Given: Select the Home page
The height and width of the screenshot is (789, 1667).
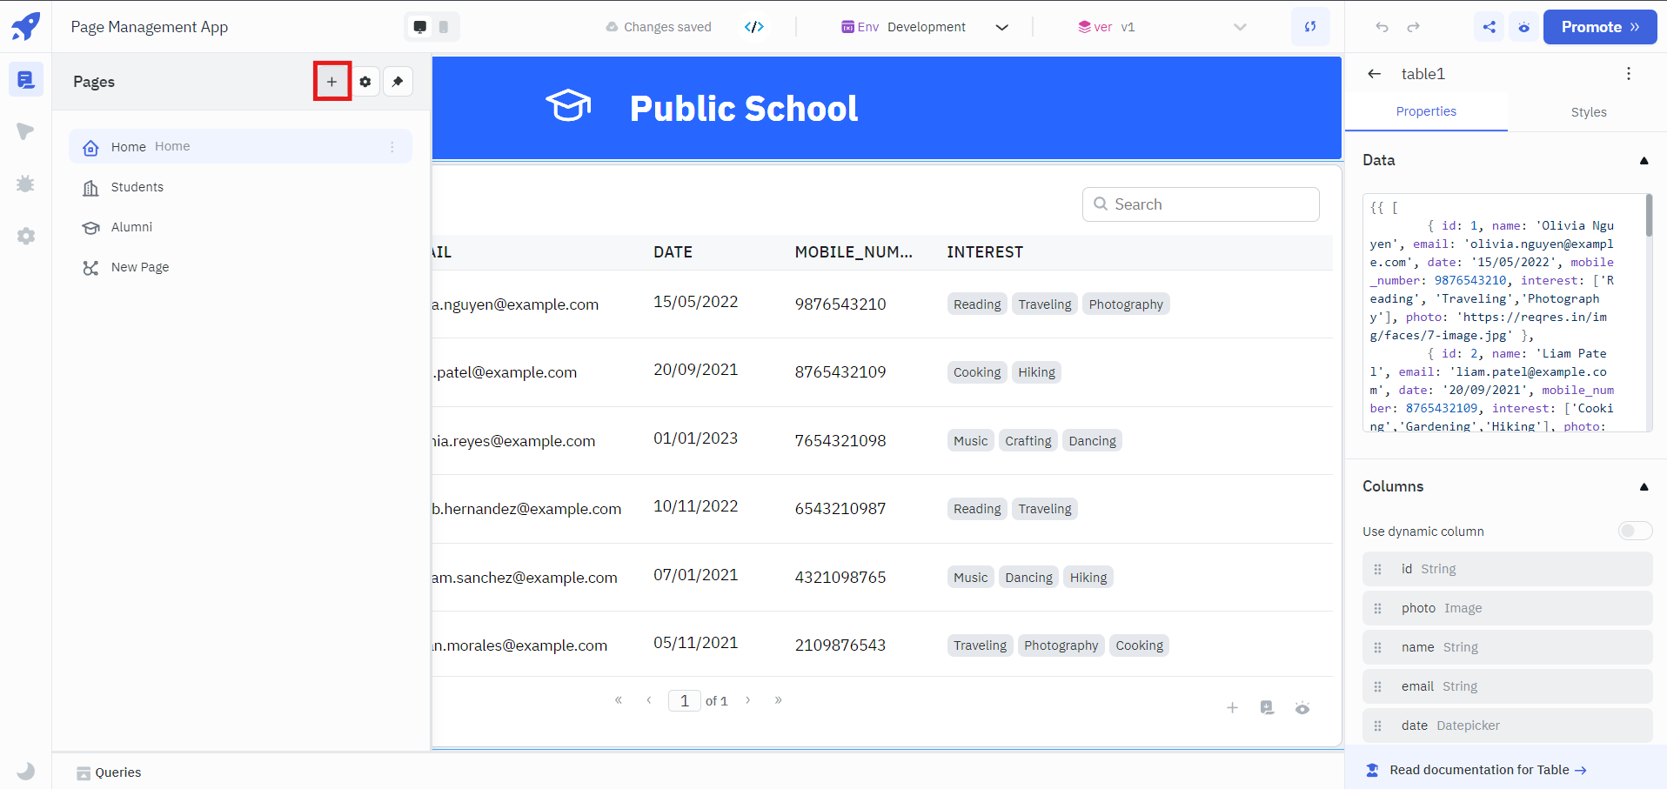Looking at the screenshot, I should point(240,146).
